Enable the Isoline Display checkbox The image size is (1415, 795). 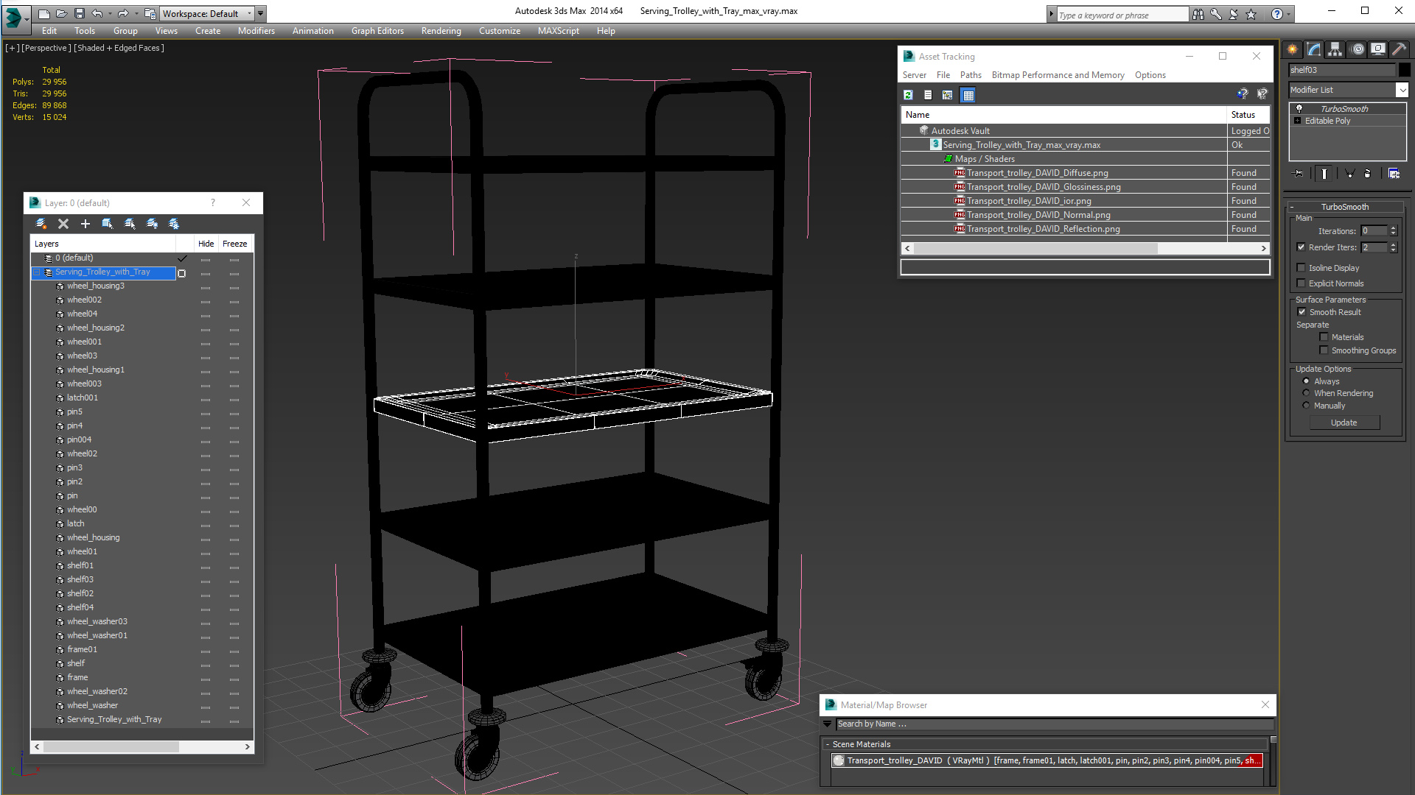click(x=1301, y=268)
